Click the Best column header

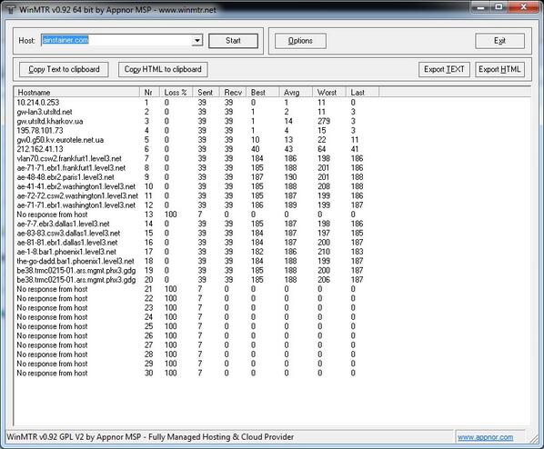coord(263,92)
